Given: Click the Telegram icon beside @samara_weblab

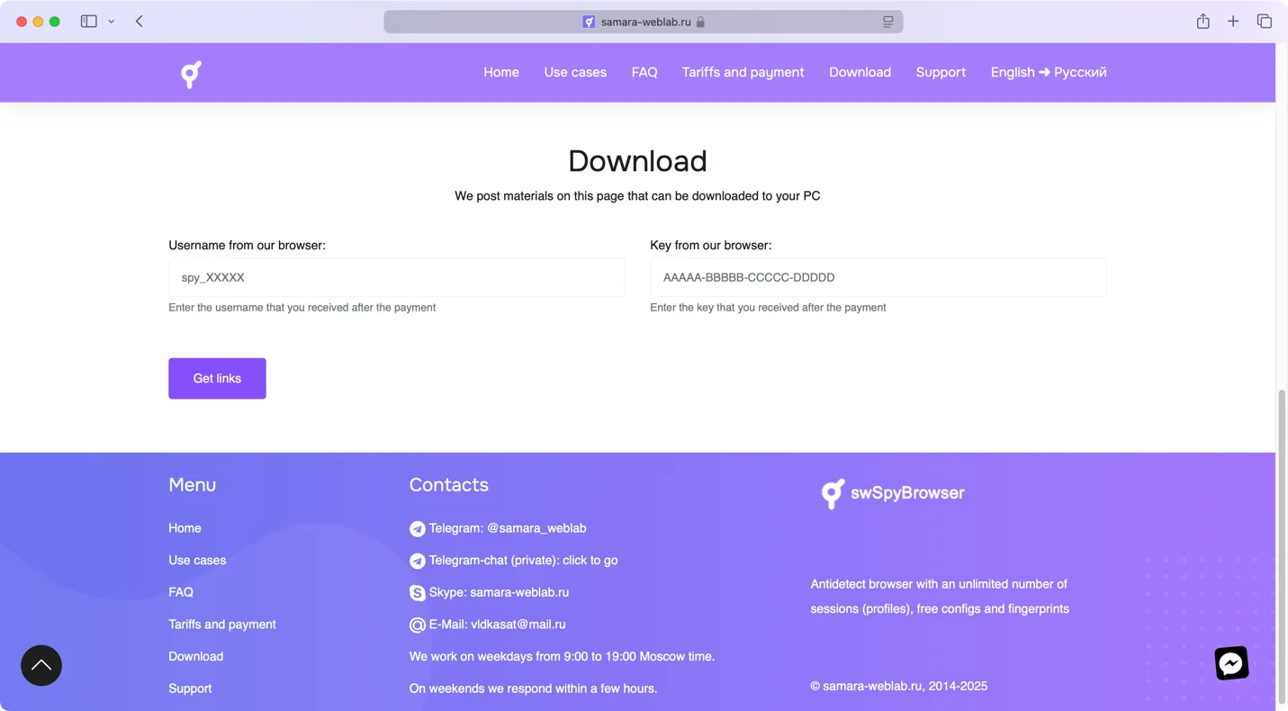Looking at the screenshot, I should pos(417,529).
